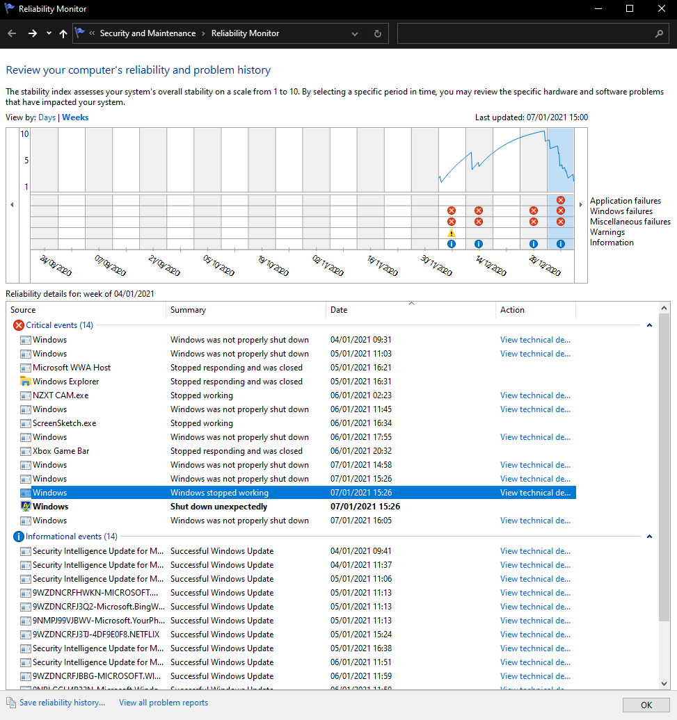This screenshot has width=677, height=720.
Task: View technical details for NZXT CAM.exe crash
Action: tap(535, 395)
